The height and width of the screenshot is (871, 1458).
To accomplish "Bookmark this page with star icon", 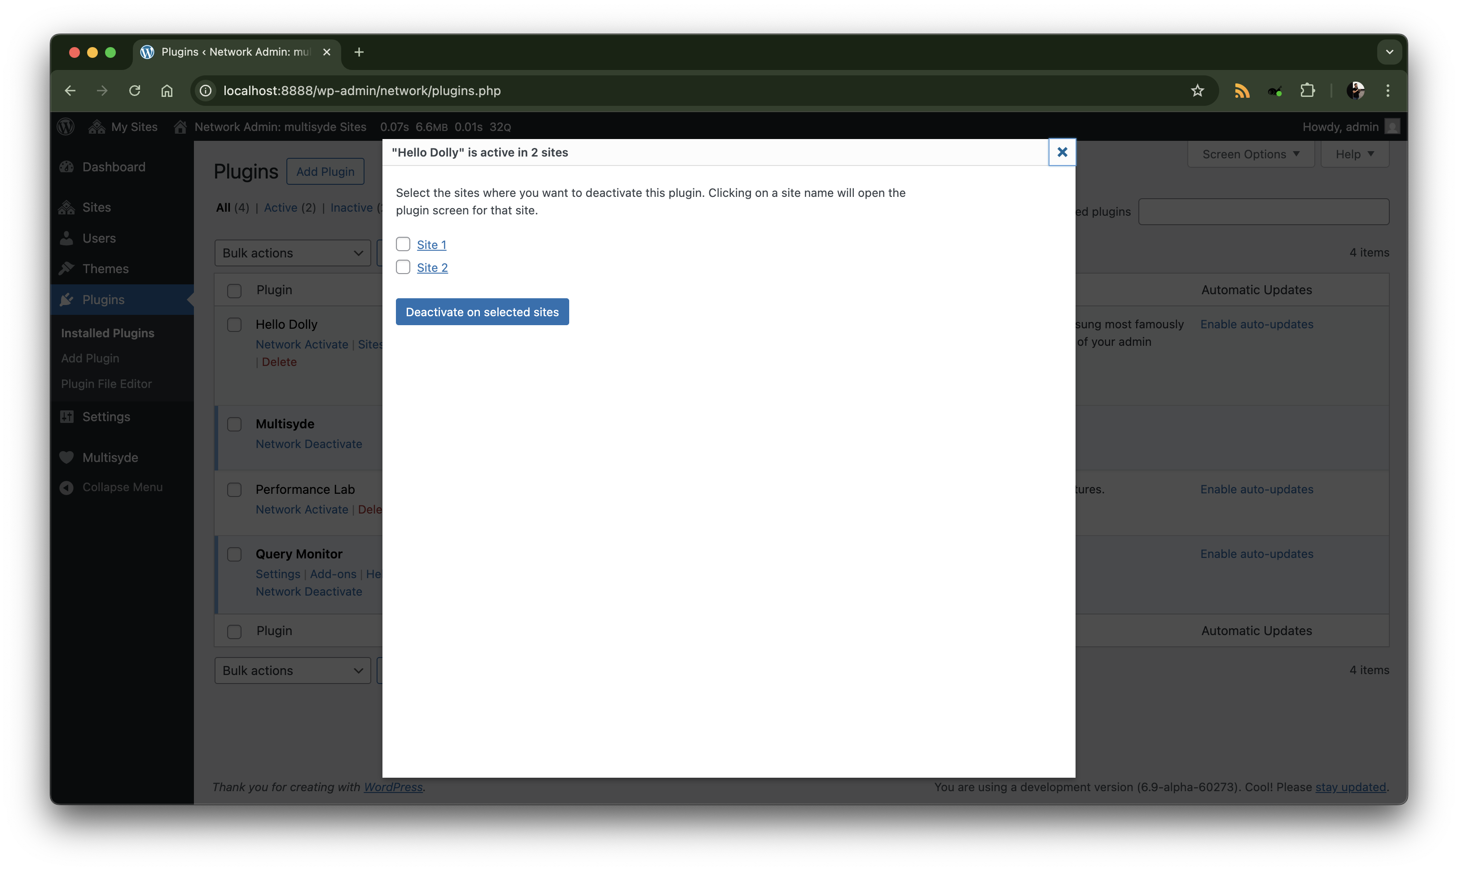I will point(1197,91).
